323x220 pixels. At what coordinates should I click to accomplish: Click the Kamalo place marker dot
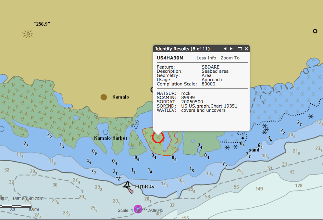[x=104, y=97]
